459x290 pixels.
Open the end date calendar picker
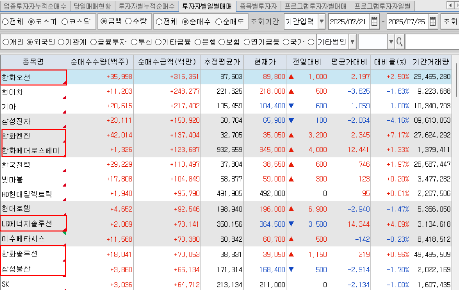pyautogui.click(x=433, y=21)
